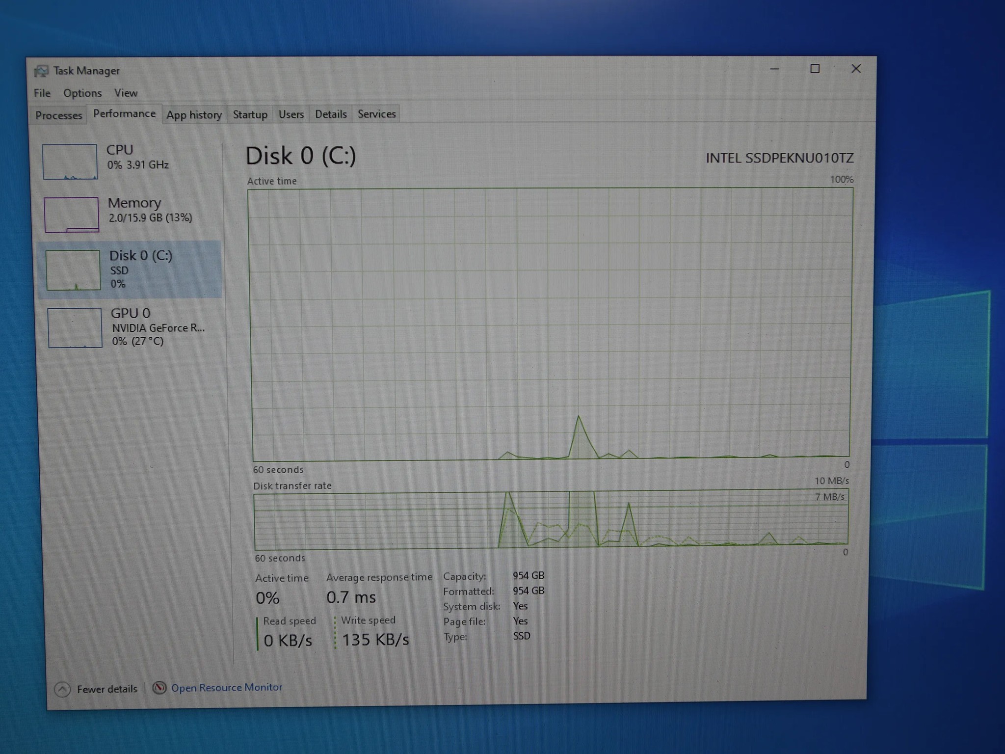
Task: Switch to the App history tab
Action: pos(194,114)
